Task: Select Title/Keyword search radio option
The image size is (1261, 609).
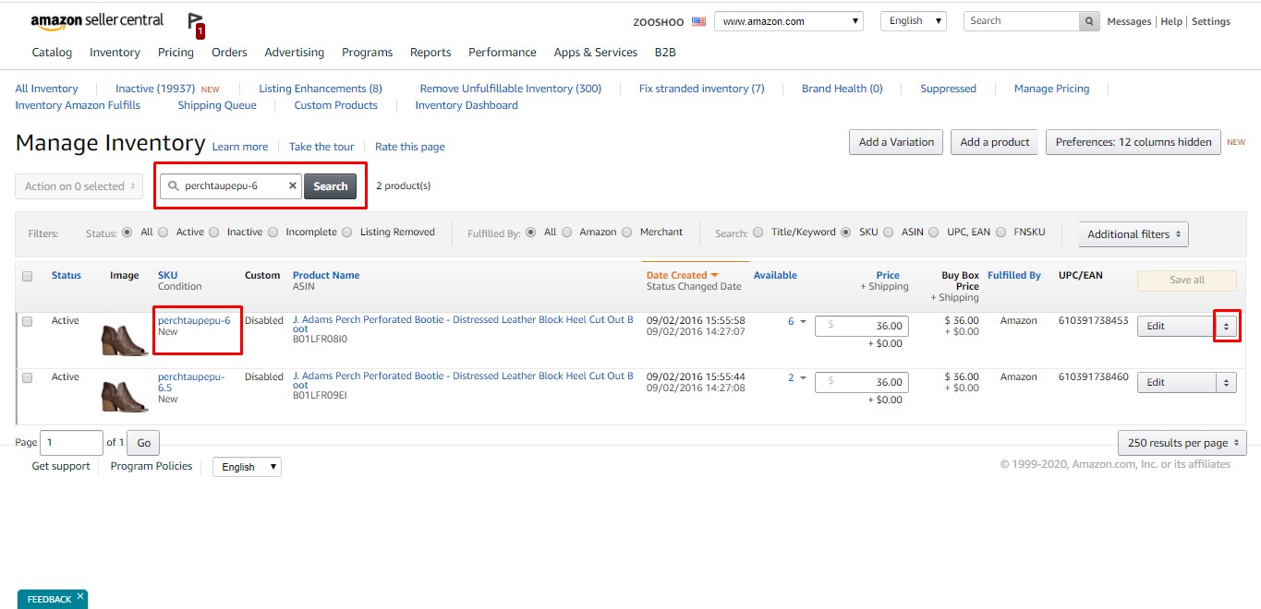Action: pyautogui.click(x=758, y=233)
